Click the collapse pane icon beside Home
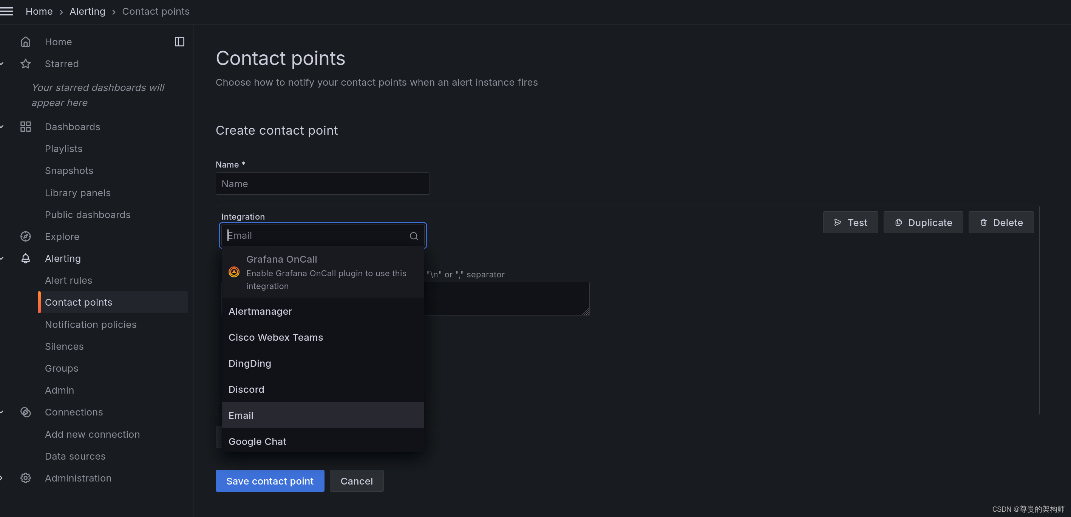The width and height of the screenshot is (1071, 517). coord(179,42)
